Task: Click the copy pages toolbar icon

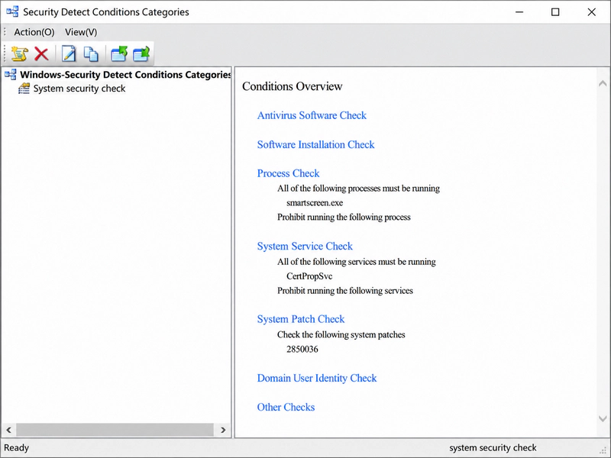Action: tap(91, 53)
